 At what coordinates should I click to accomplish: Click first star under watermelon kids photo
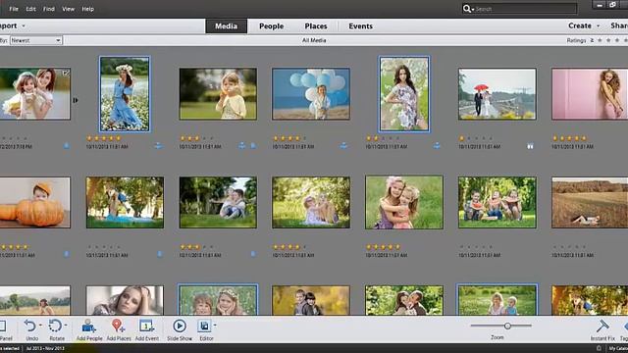pyautogui.click(x=462, y=247)
